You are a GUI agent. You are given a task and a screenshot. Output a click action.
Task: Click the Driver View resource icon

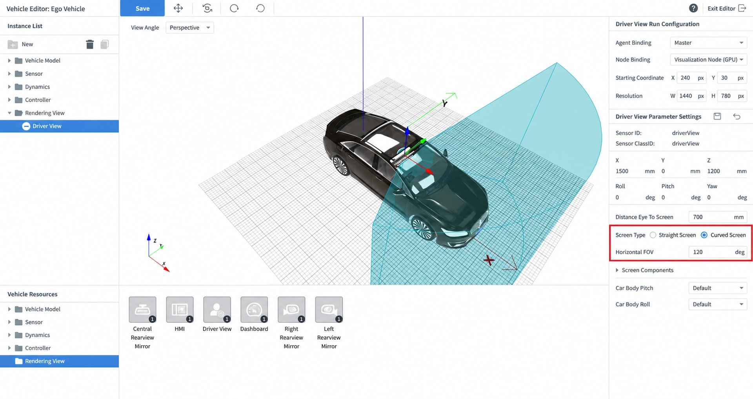tap(217, 310)
